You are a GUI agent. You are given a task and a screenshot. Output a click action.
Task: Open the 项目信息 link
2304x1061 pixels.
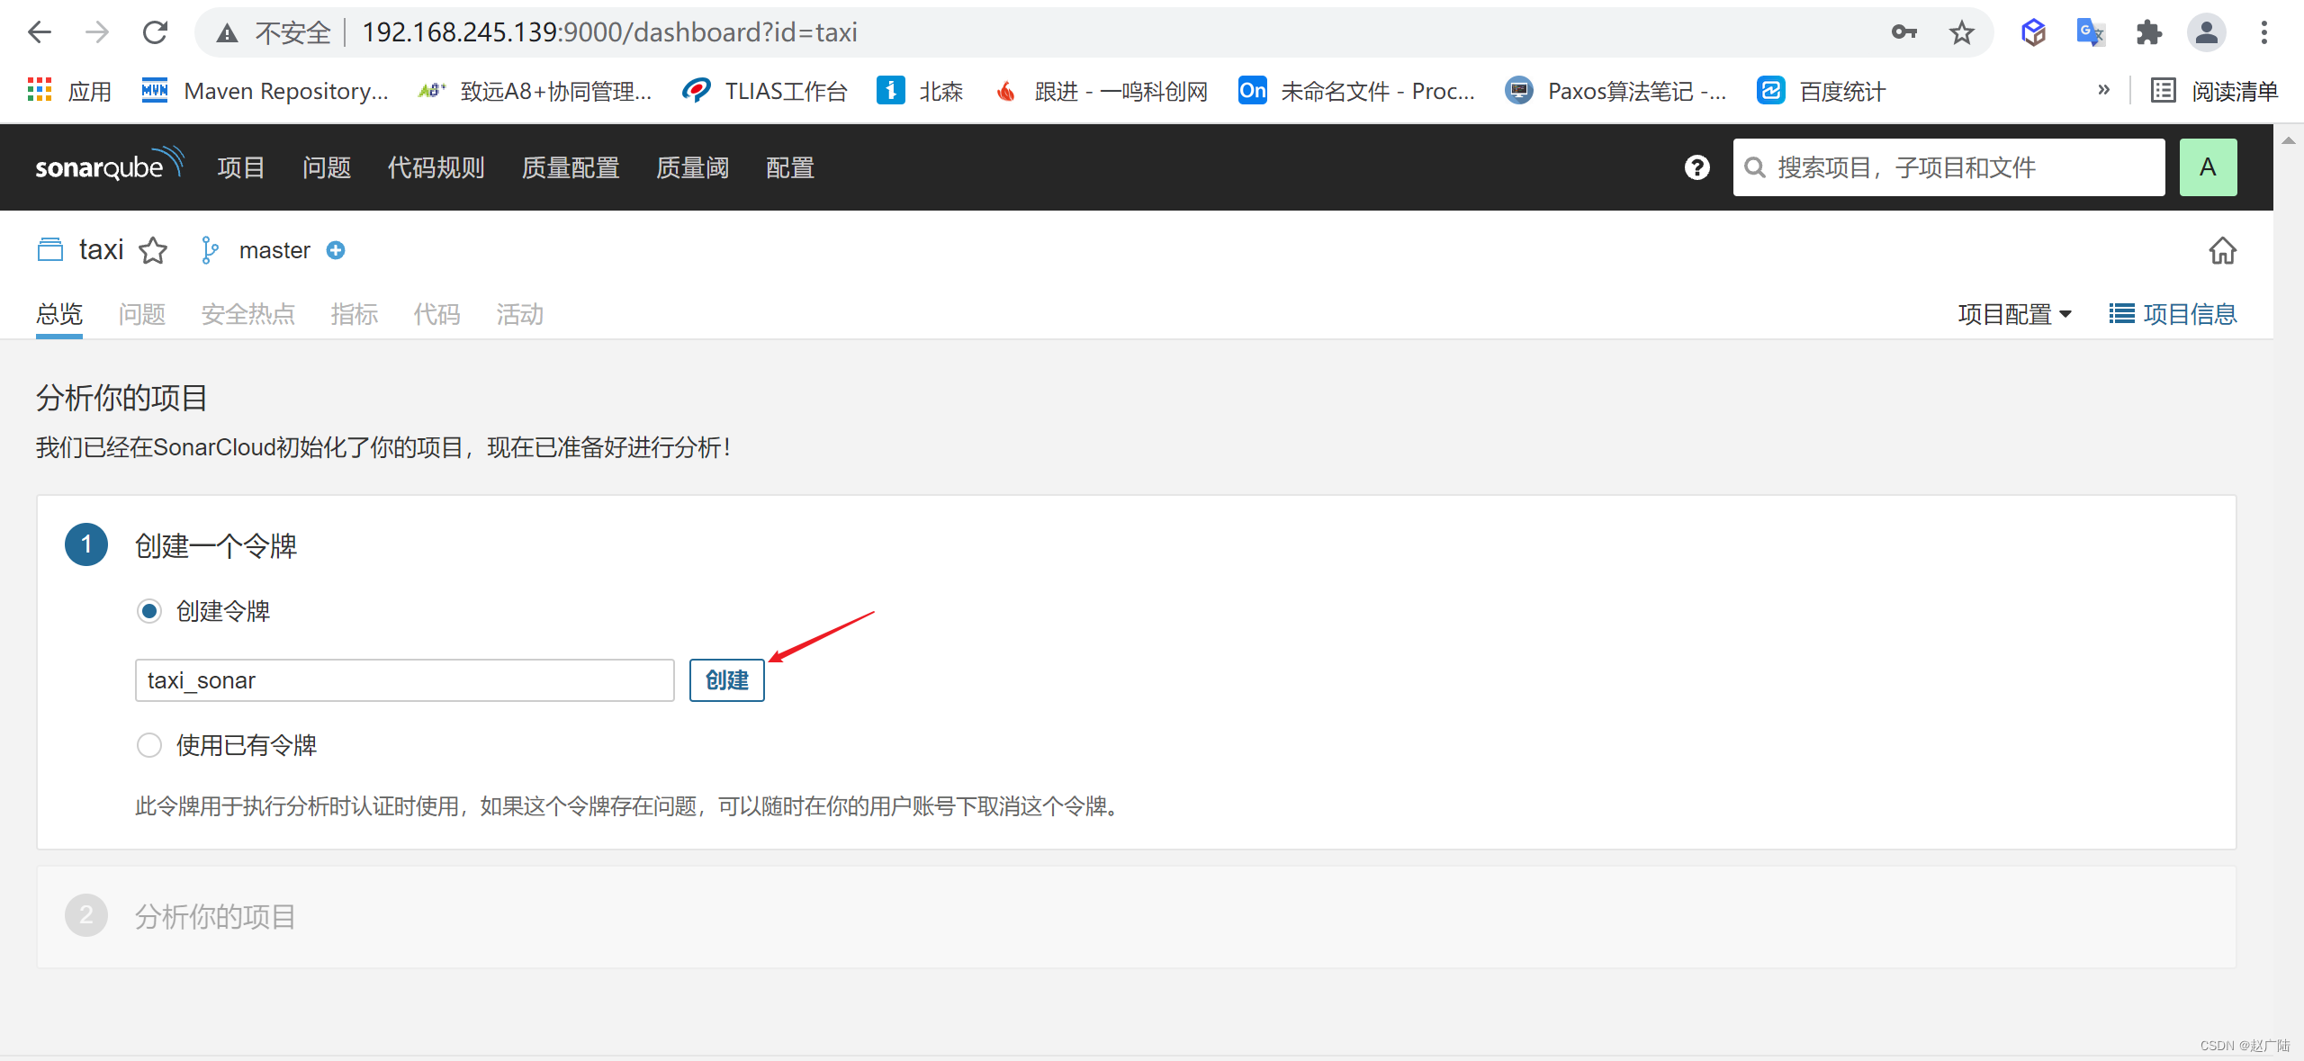point(2173,314)
